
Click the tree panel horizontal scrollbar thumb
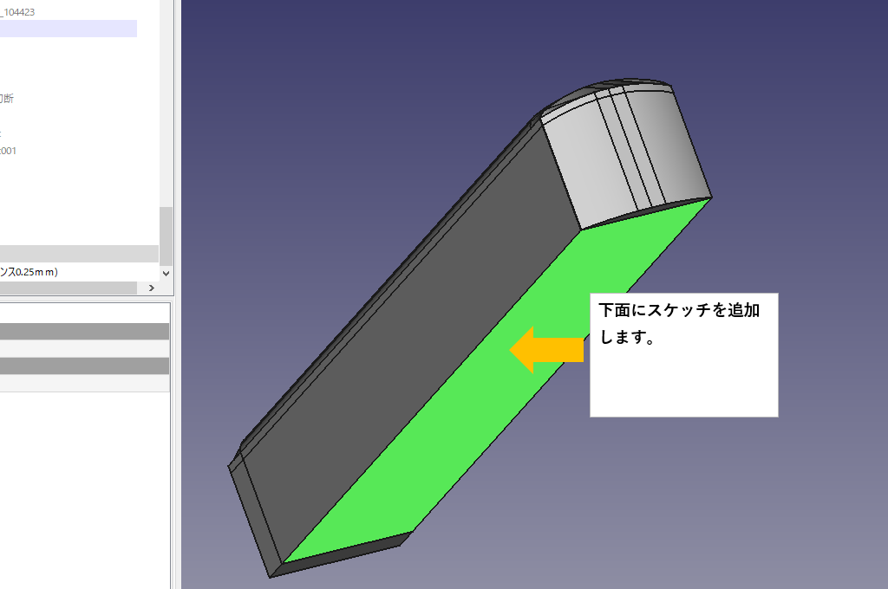[69, 288]
